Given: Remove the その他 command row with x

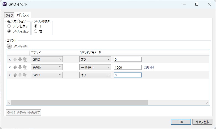Looking at the screenshot, I should point(10,67).
